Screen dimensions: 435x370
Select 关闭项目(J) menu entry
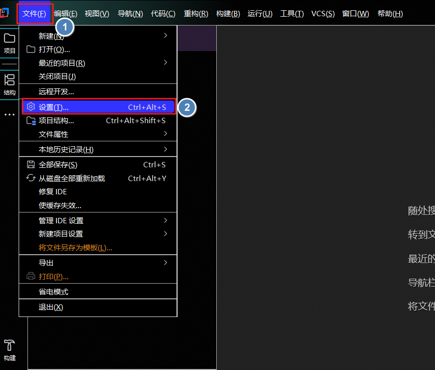coord(98,77)
